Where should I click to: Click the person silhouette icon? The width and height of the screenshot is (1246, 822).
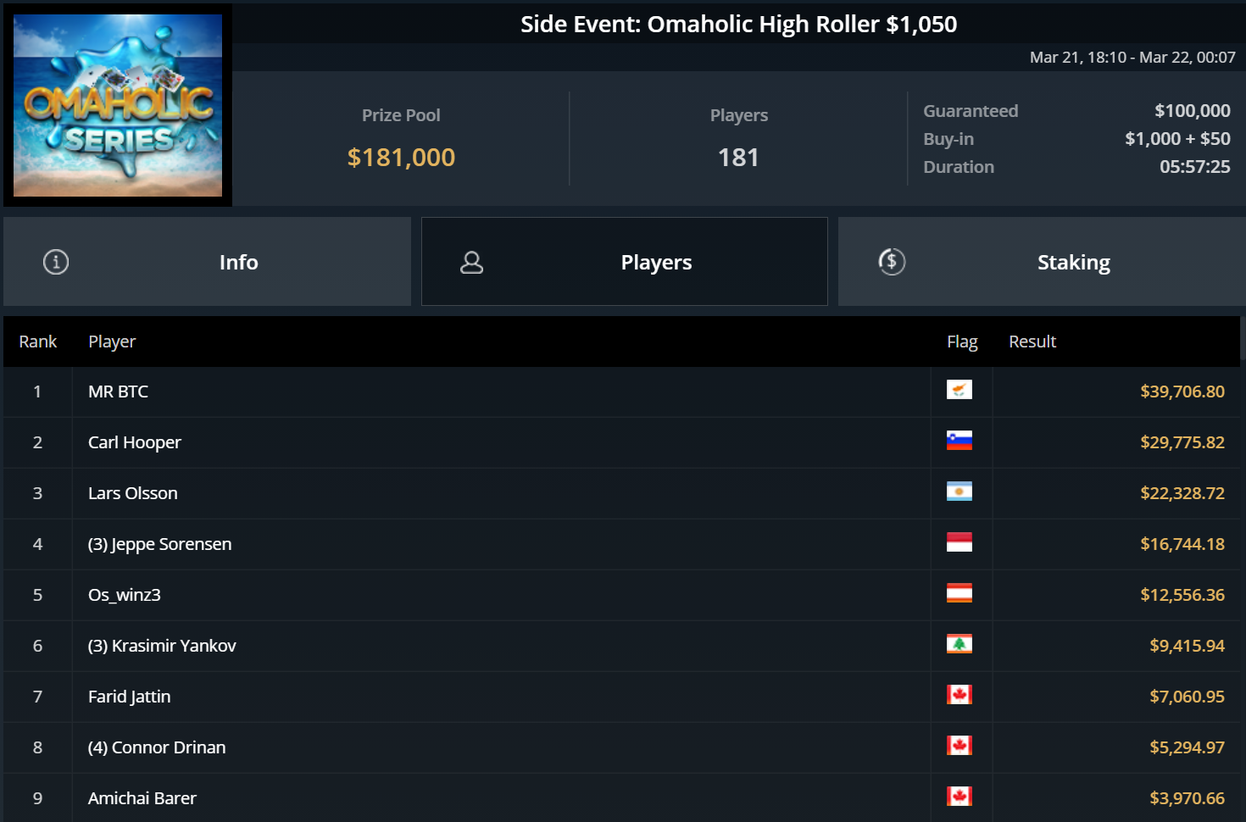point(471,263)
